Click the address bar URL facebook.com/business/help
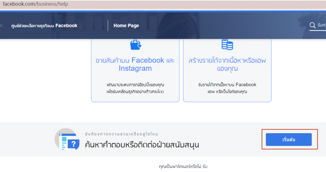The width and height of the screenshot is (326, 172). 36,4
